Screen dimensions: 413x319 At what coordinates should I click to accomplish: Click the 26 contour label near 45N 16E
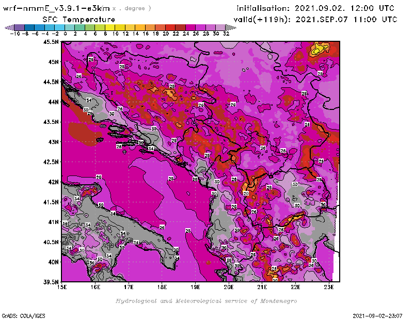click(x=91, y=59)
